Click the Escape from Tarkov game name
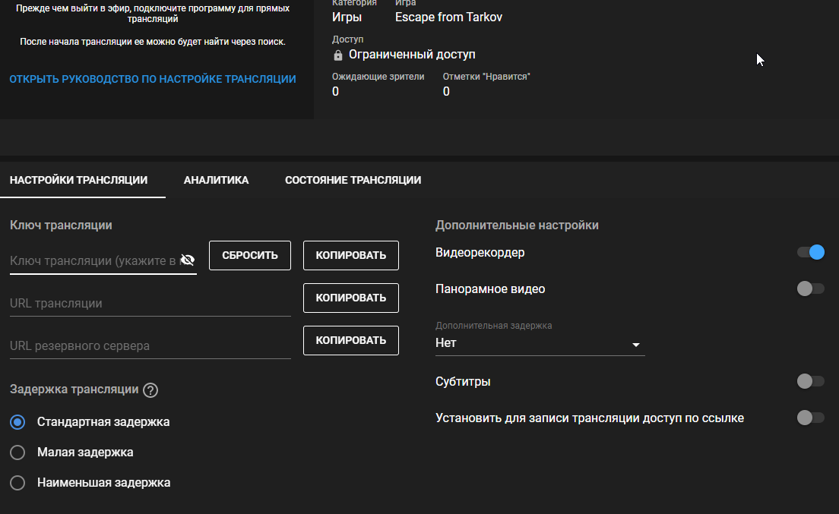839x514 pixels. [x=448, y=17]
